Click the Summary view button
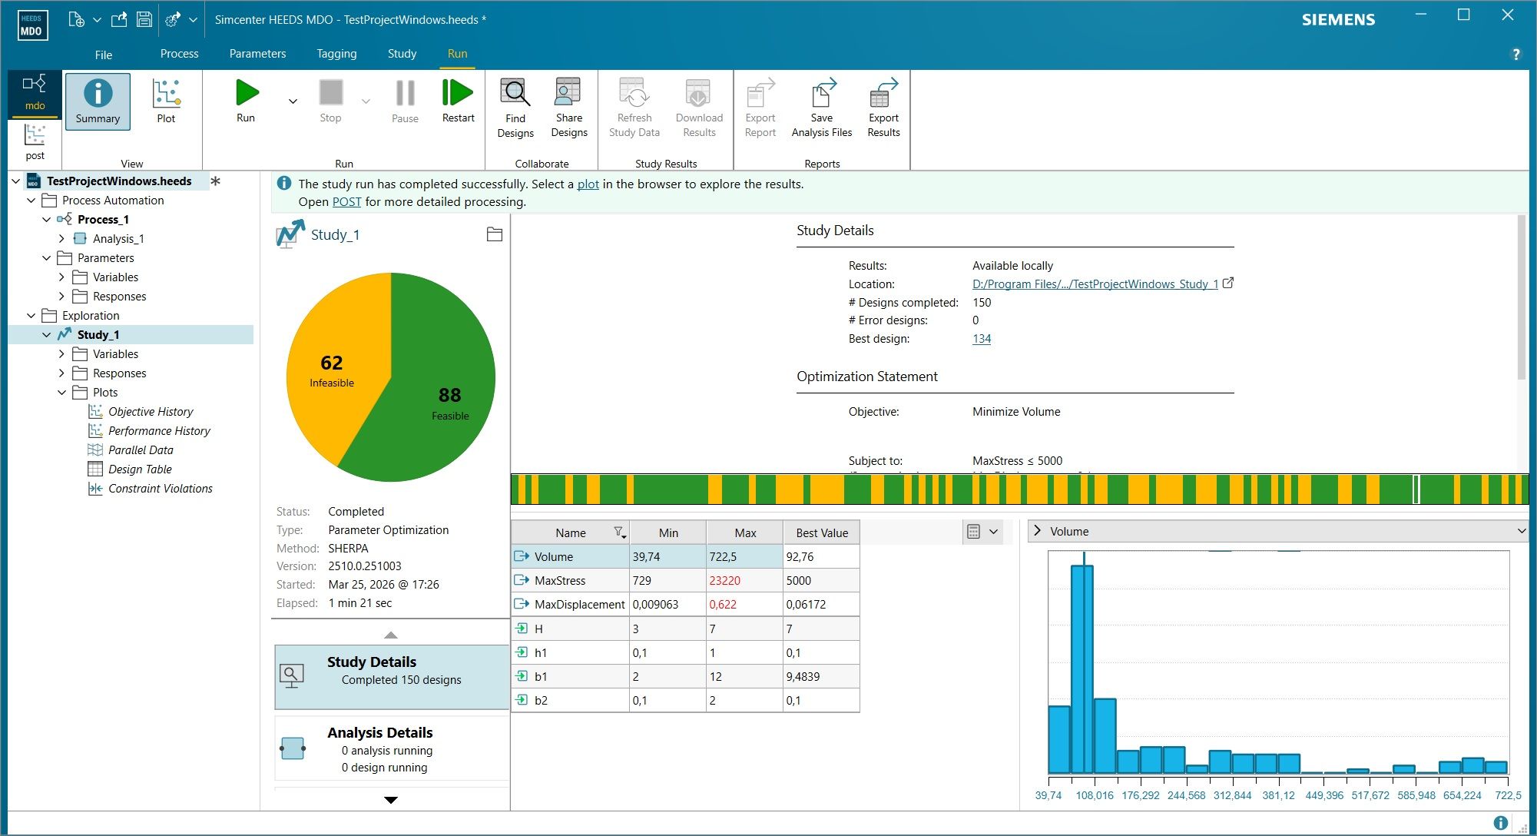1537x836 pixels. point(98,101)
